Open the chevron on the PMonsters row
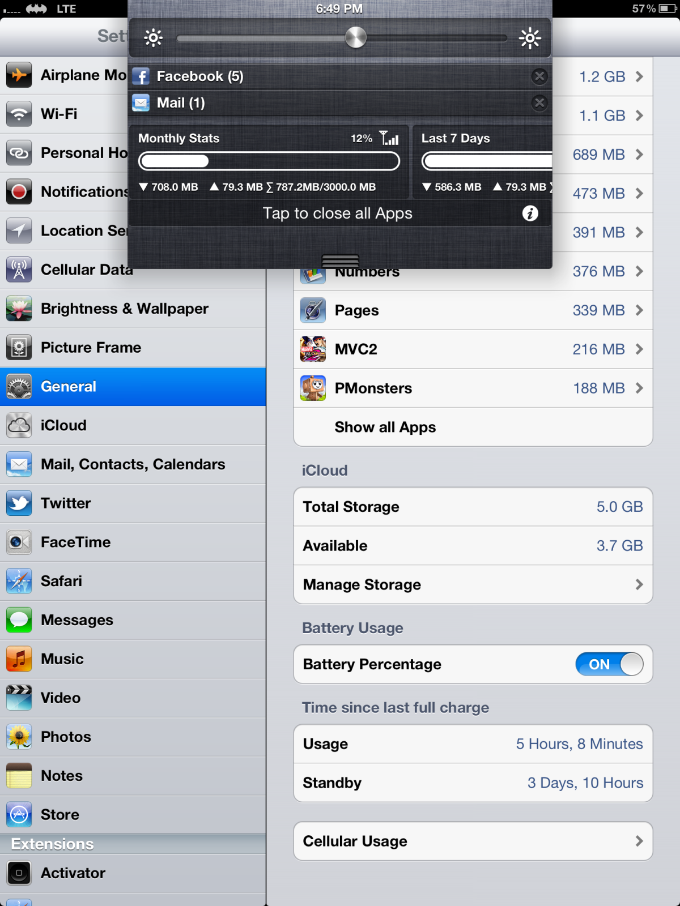 pyautogui.click(x=640, y=388)
